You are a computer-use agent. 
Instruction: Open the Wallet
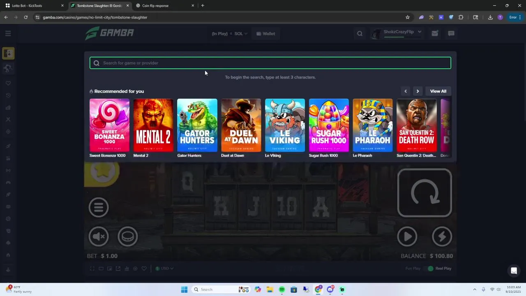(265, 34)
